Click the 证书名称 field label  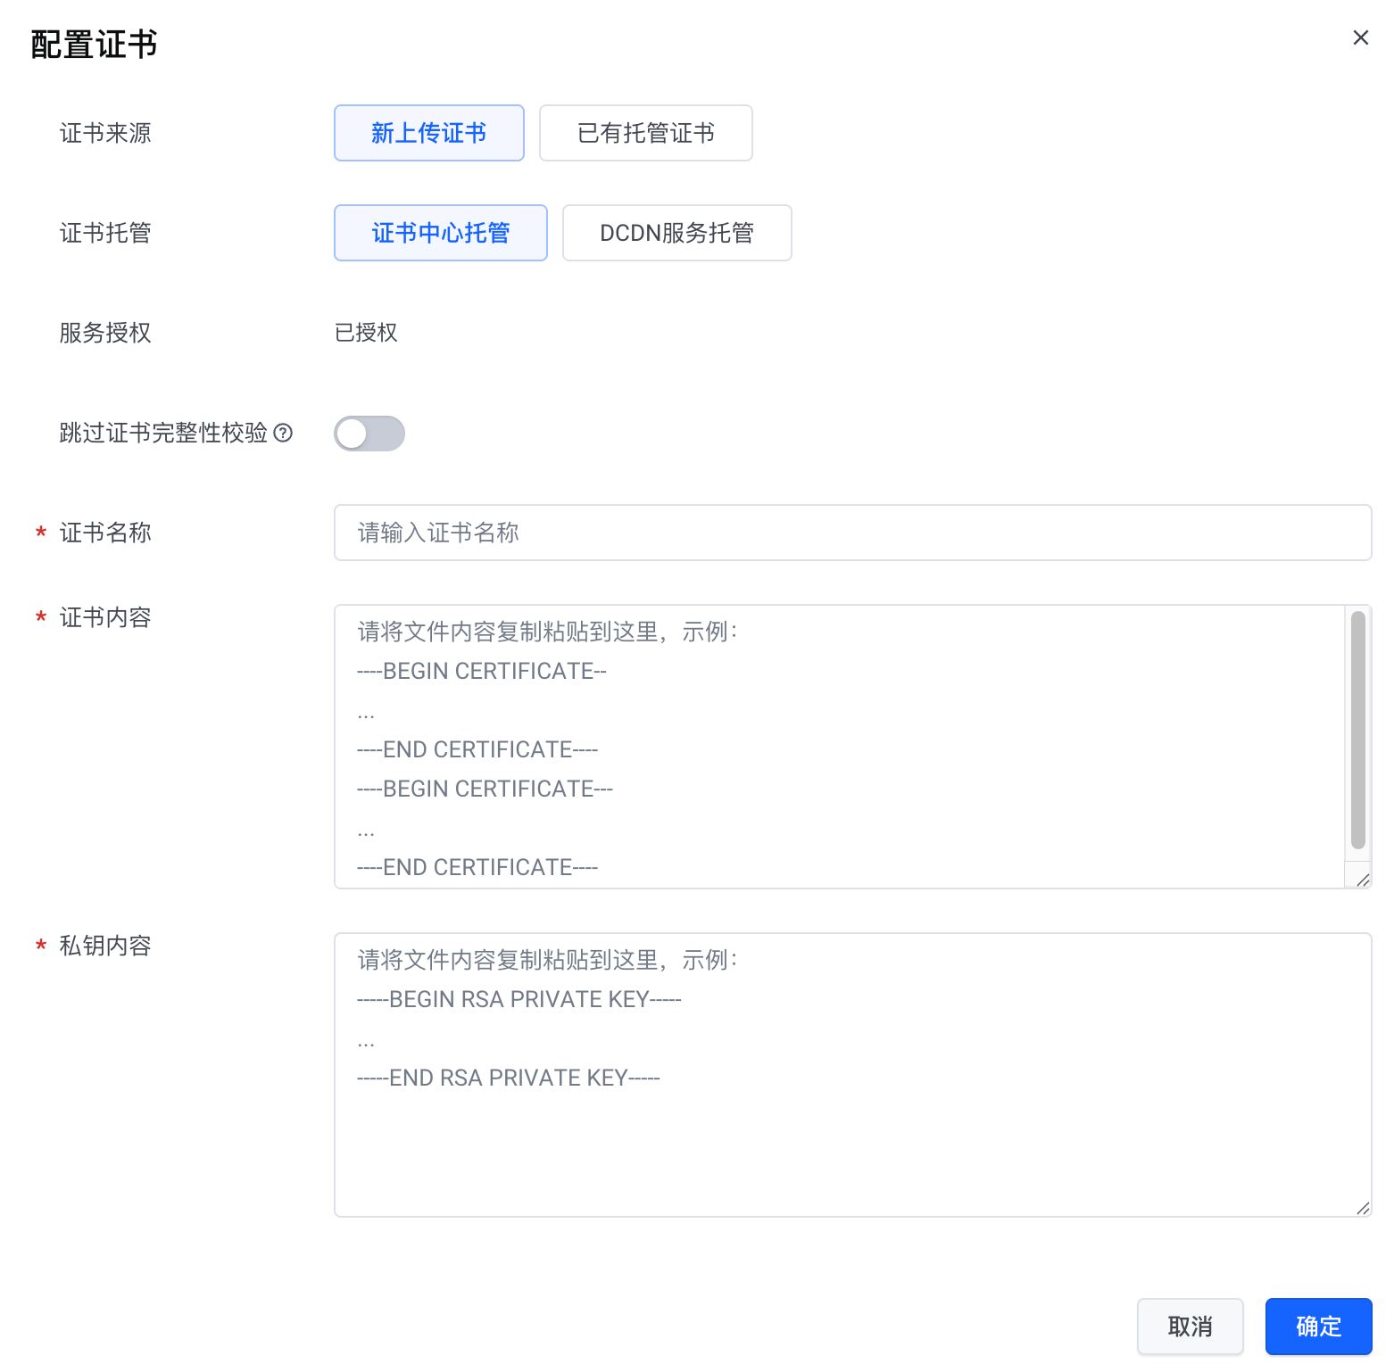(x=105, y=533)
